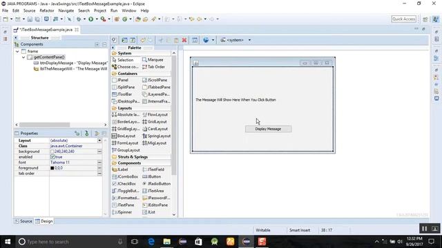Choose FlowLayout in the palette
This screenshot has width=442, height=248.
coord(155,115)
